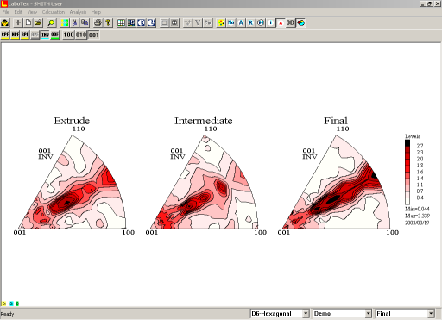Toggle the RPF mode button
The width and height of the screenshot is (442, 320).
25,35
